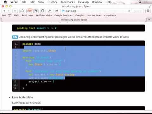Open the Develop menu
The image size is (152, 114).
83,2
